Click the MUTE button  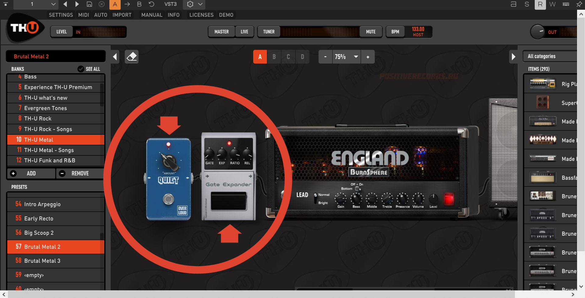tap(371, 32)
